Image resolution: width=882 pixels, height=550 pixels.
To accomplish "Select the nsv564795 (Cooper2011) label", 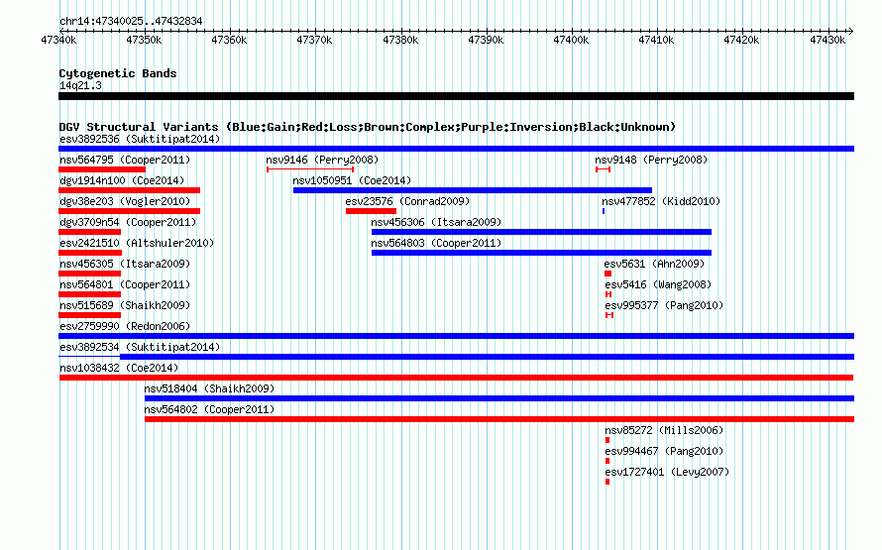I will pos(125,160).
